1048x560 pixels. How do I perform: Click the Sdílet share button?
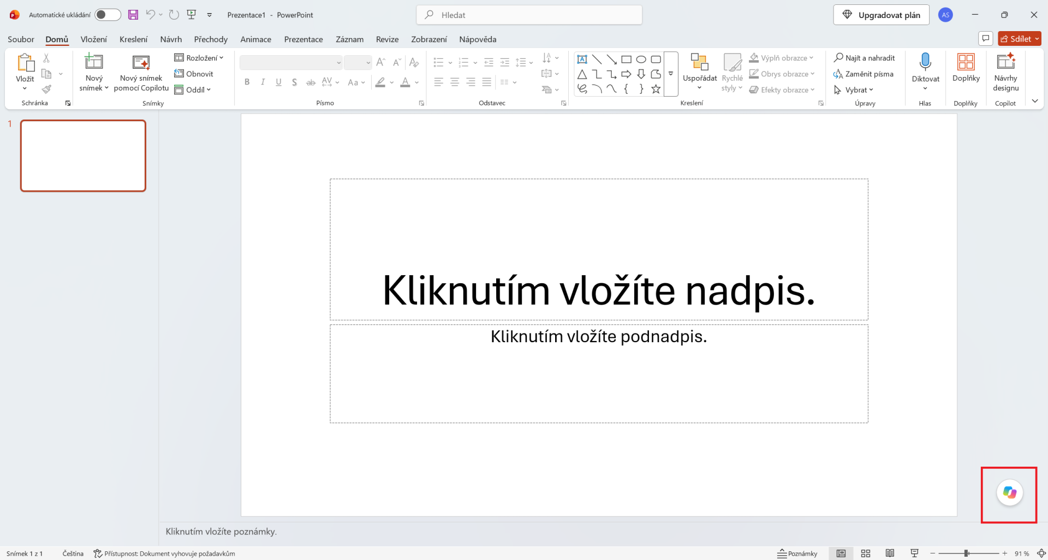[x=1020, y=39]
